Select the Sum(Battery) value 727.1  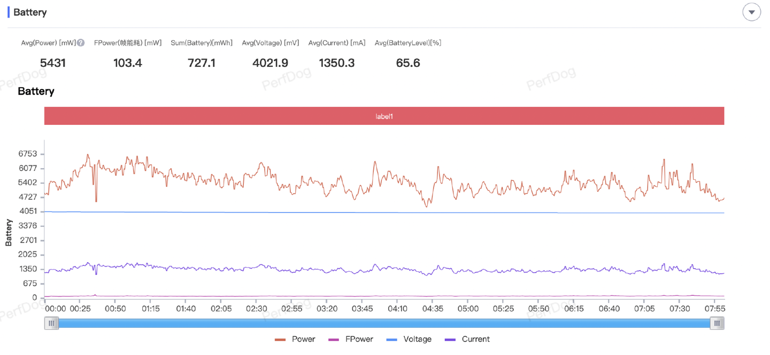tap(202, 63)
